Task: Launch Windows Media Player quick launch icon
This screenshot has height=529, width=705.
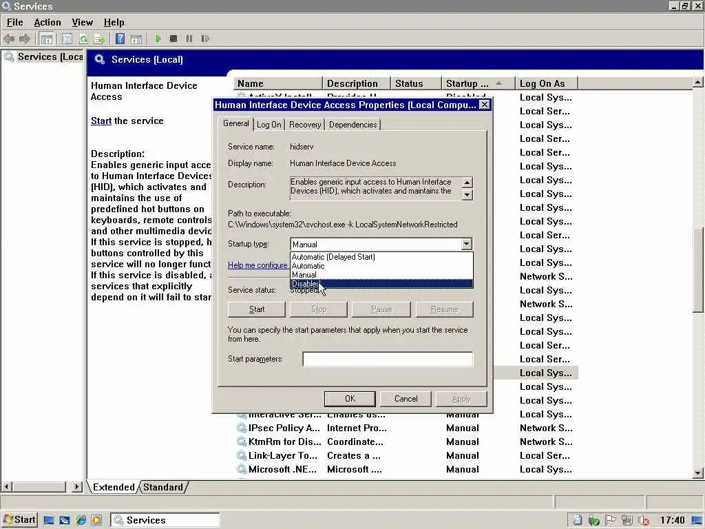Action: point(96,521)
